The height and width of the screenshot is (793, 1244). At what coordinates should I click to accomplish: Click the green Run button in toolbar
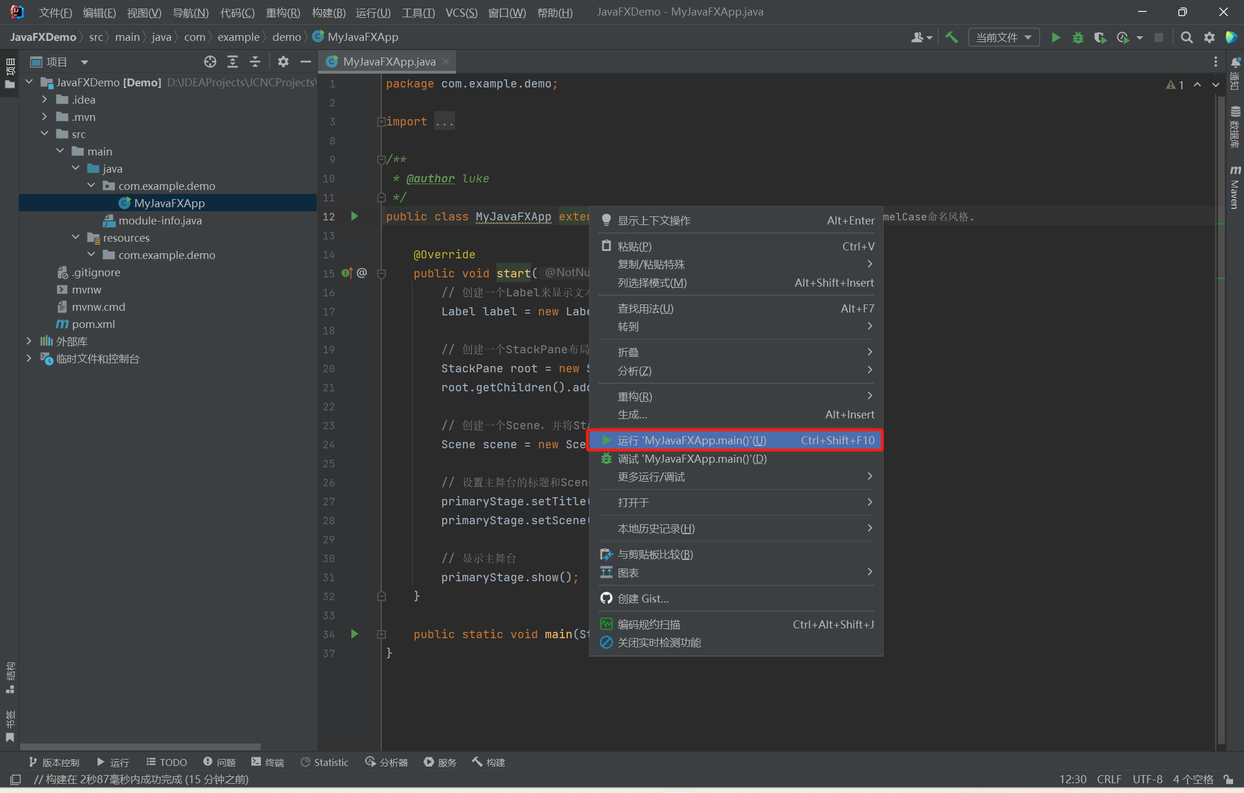[1056, 37]
